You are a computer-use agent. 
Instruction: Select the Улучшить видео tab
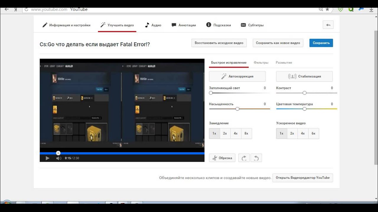(x=117, y=25)
